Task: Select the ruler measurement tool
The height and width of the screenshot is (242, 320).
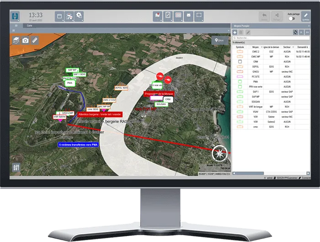Action: click(x=35, y=40)
